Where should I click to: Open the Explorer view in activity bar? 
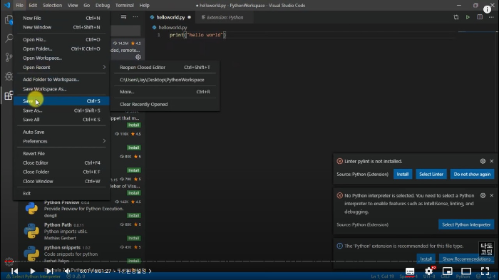9,20
